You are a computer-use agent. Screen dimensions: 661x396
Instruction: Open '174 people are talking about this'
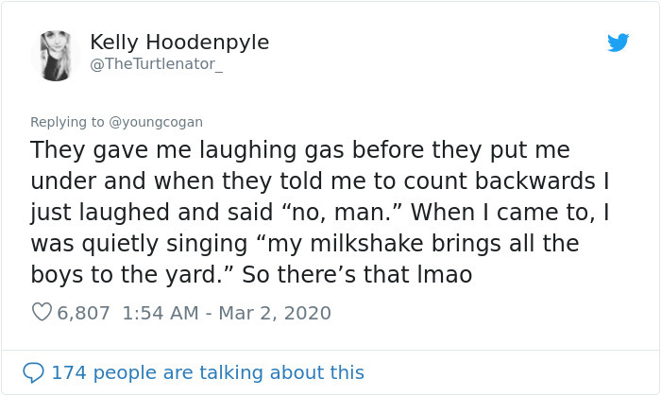pos(207,372)
